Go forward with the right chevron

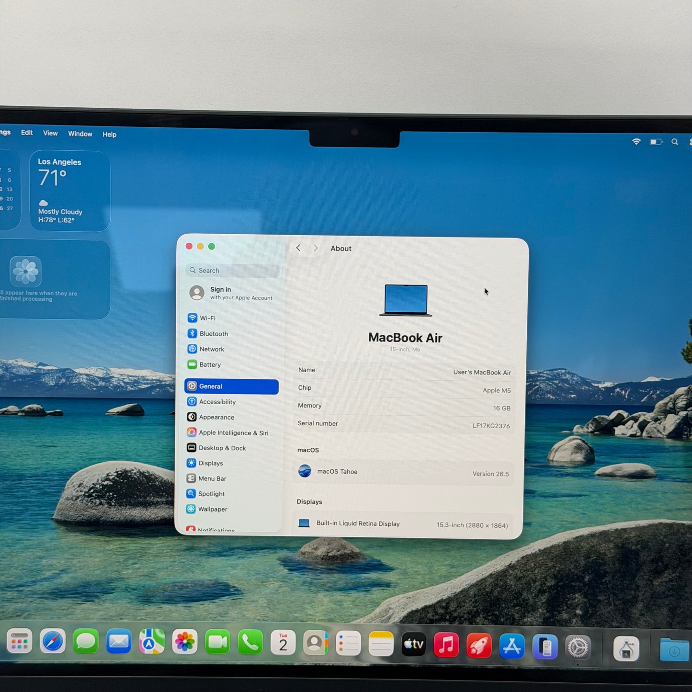315,248
